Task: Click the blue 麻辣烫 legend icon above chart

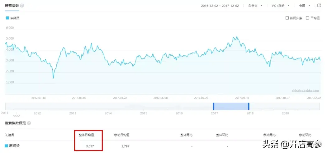Action: point(7,18)
